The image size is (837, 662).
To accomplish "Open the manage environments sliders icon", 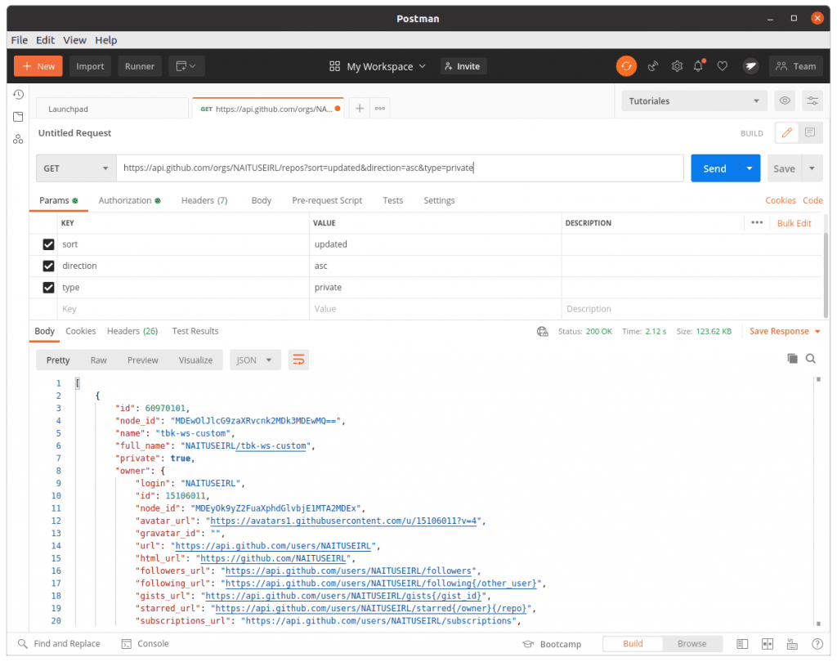I will pyautogui.click(x=812, y=101).
